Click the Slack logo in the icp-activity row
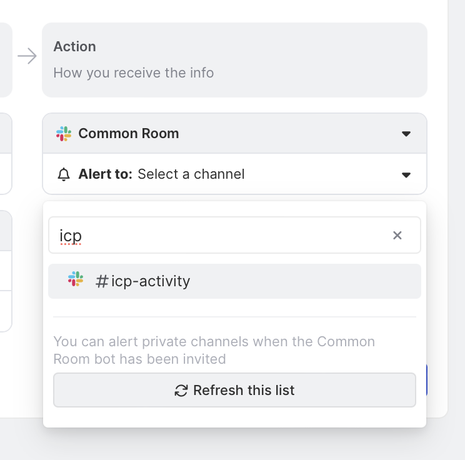The image size is (465, 460). point(76,279)
